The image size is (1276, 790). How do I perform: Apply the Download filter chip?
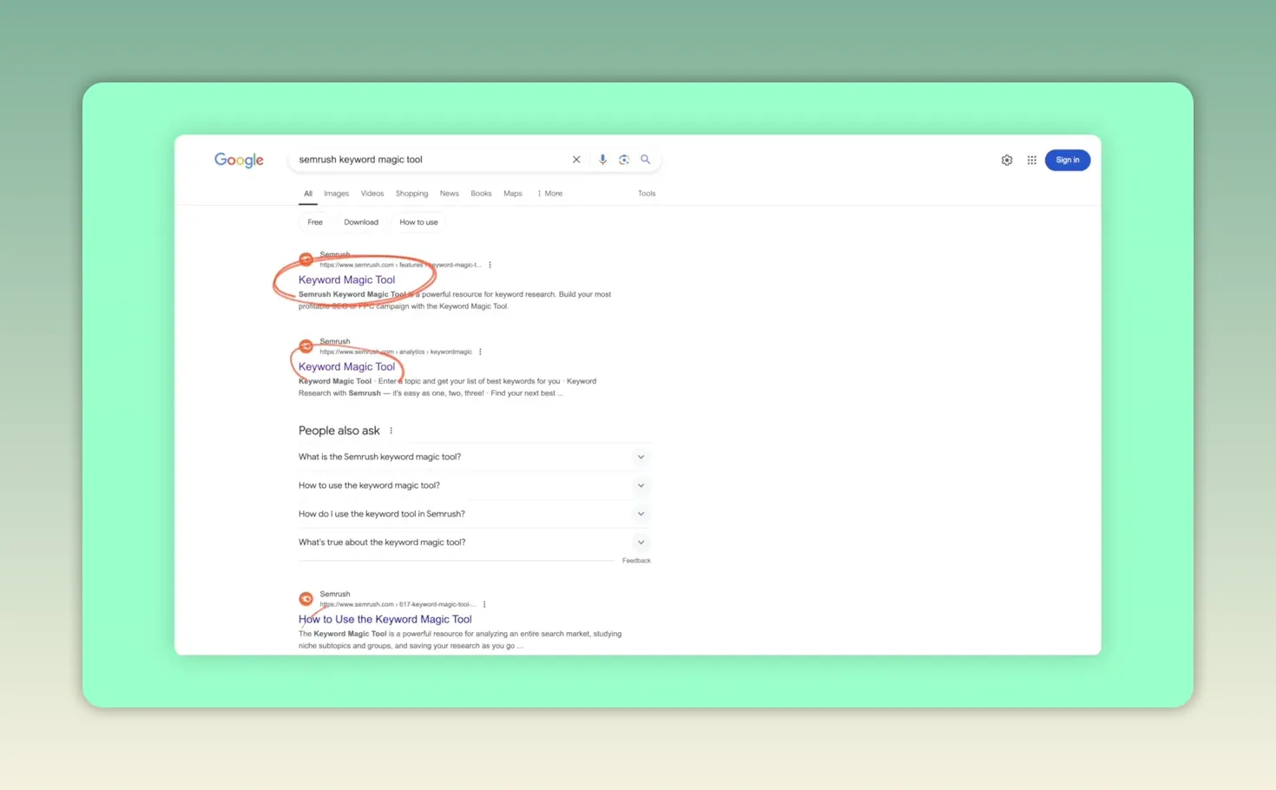coord(361,222)
